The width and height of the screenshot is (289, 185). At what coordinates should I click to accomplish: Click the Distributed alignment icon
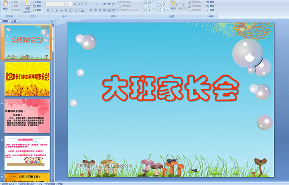click(109, 10)
